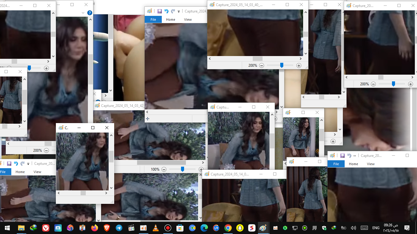
Task: Launch Microsoft Edge from the taskbar
Action: click(204, 228)
